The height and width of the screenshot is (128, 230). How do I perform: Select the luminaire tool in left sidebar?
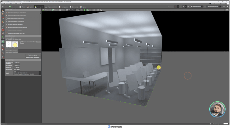coord(3,11)
